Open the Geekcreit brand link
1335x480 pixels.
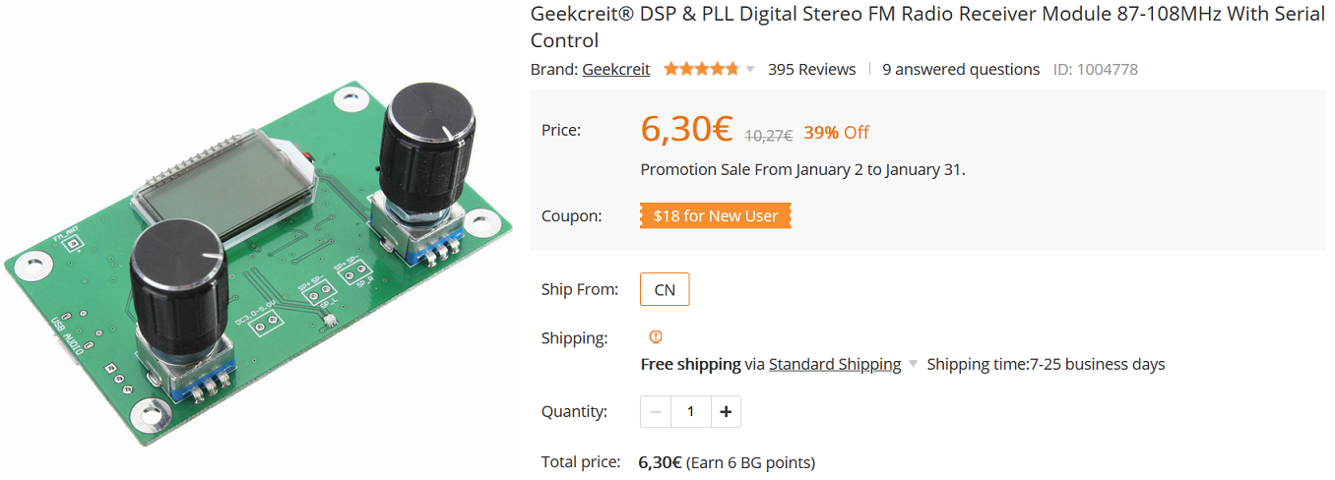click(616, 69)
